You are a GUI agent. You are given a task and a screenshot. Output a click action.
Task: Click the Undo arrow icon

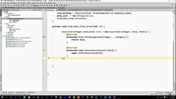(x=9, y=5)
